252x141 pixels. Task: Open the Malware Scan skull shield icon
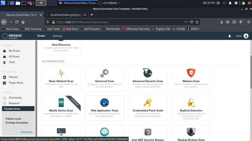click(191, 73)
